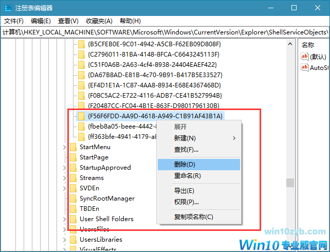Click the UsersLibraries folder icon
Viewport: 330px width, 252px height.
[x=73, y=240]
